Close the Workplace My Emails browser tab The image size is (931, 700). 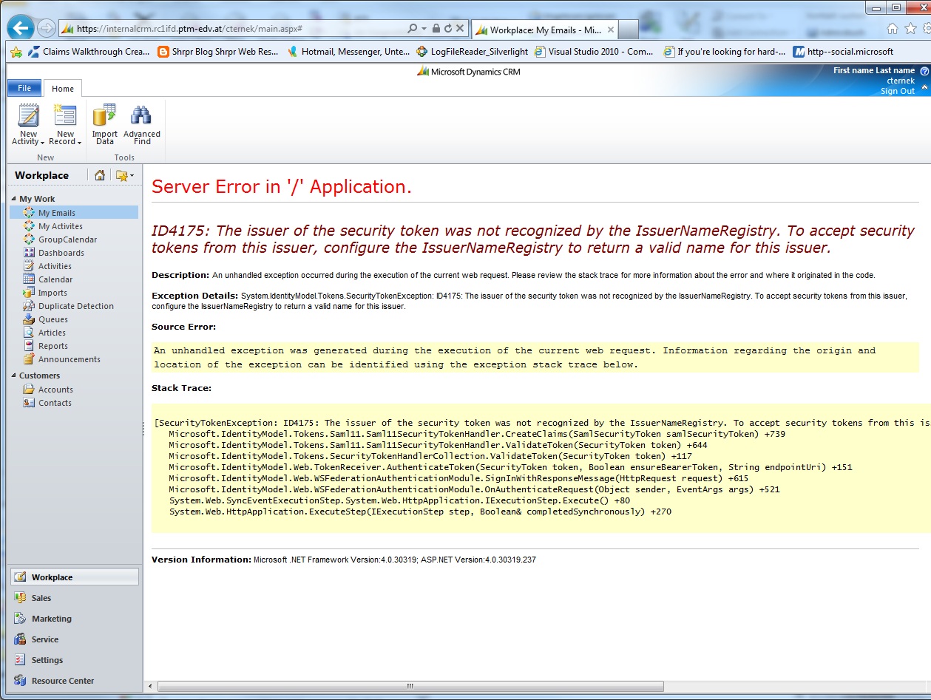pyautogui.click(x=611, y=30)
